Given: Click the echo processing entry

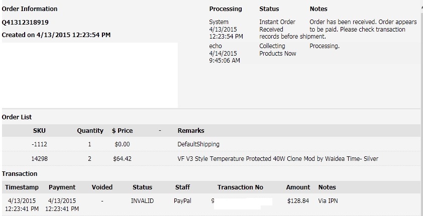Looking at the screenshot, I should (x=216, y=46).
